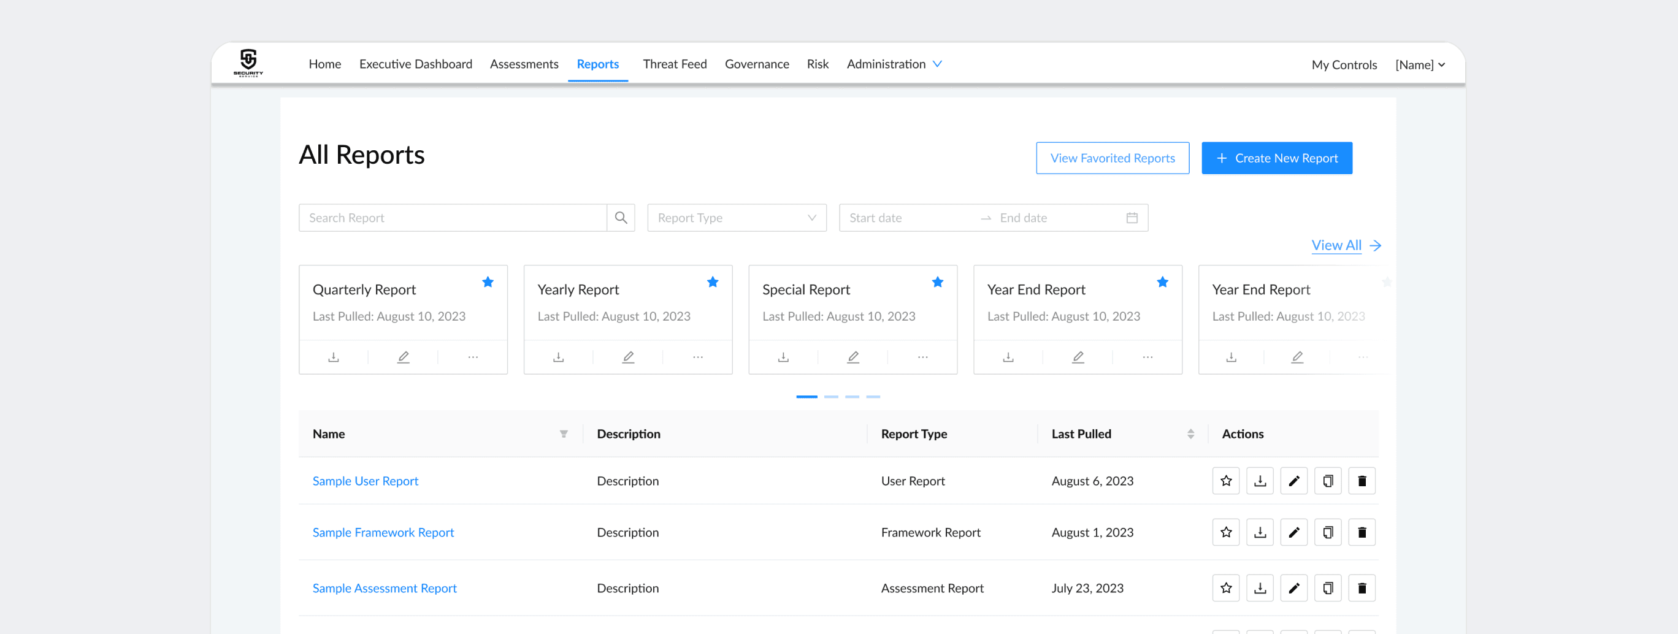
Task: Click the Search Report input field
Action: pos(453,218)
